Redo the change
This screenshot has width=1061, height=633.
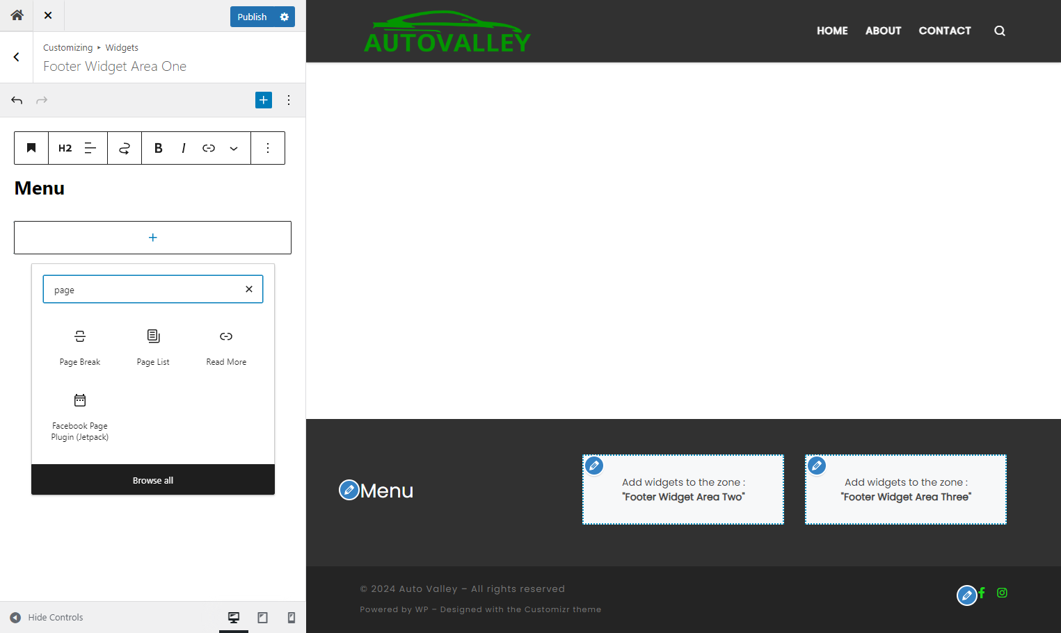42,100
